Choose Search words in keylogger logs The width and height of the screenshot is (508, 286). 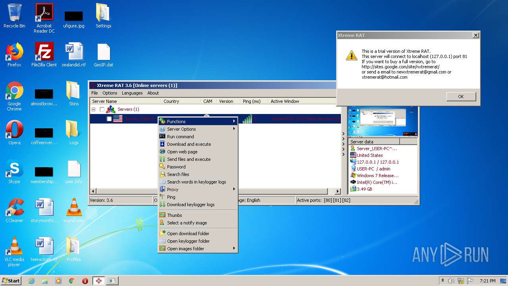(x=198, y=182)
